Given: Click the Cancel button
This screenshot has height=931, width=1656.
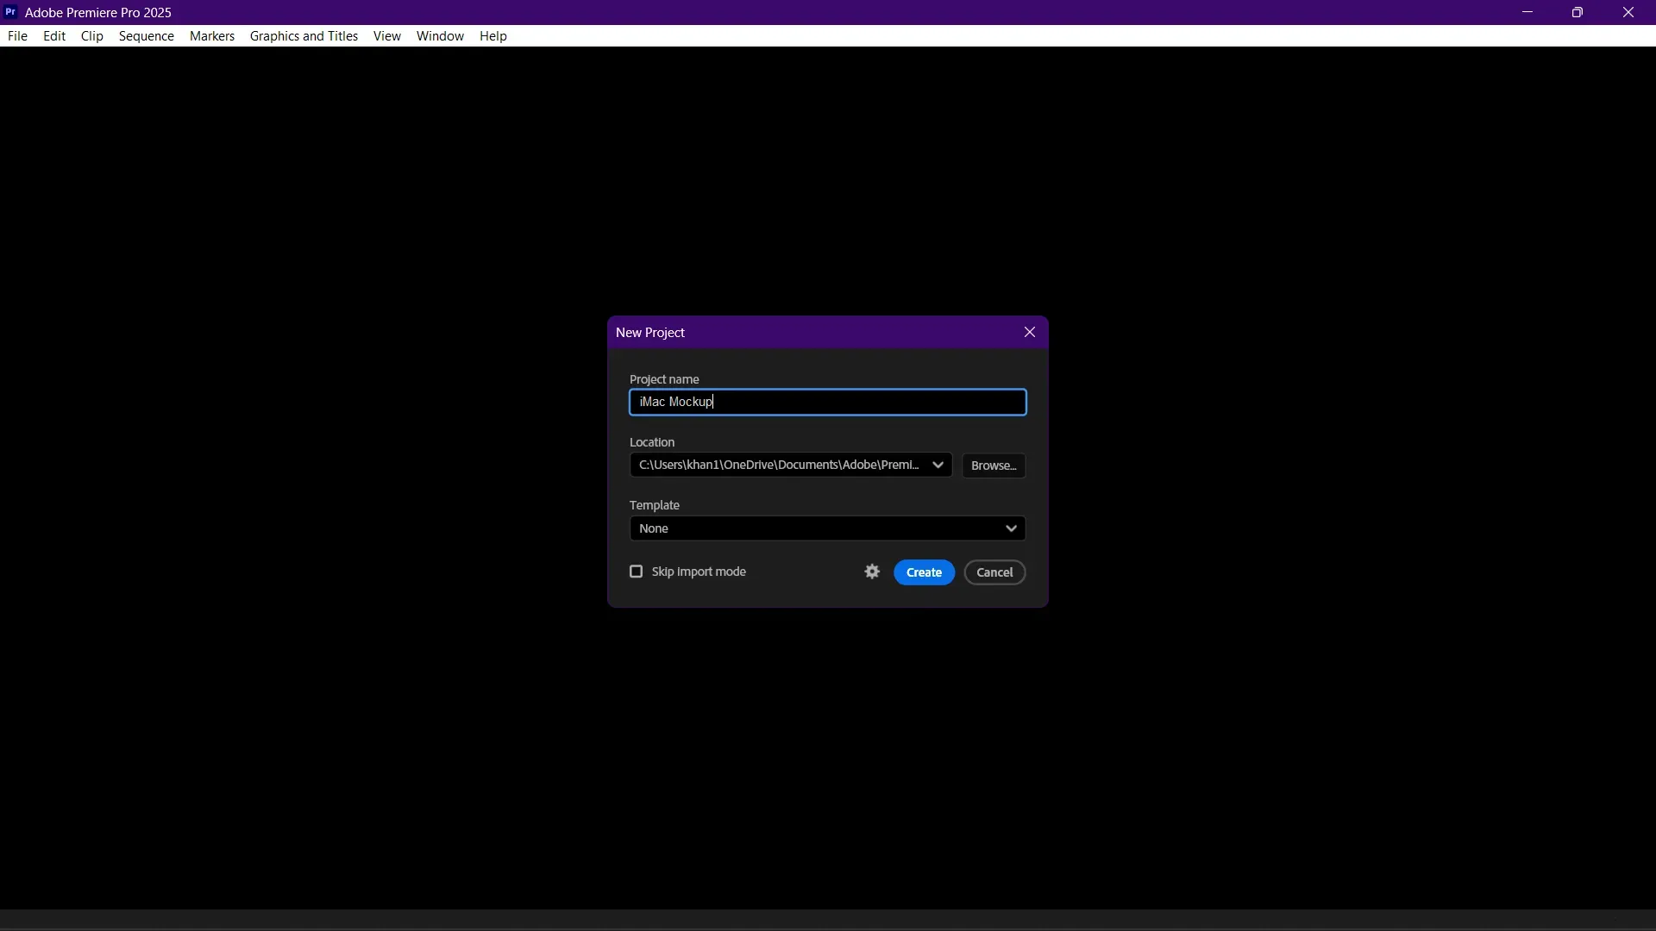Looking at the screenshot, I should (994, 572).
